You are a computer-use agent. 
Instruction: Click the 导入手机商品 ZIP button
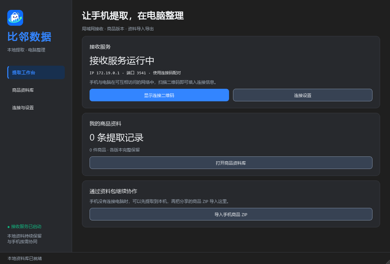pyautogui.click(x=231, y=214)
